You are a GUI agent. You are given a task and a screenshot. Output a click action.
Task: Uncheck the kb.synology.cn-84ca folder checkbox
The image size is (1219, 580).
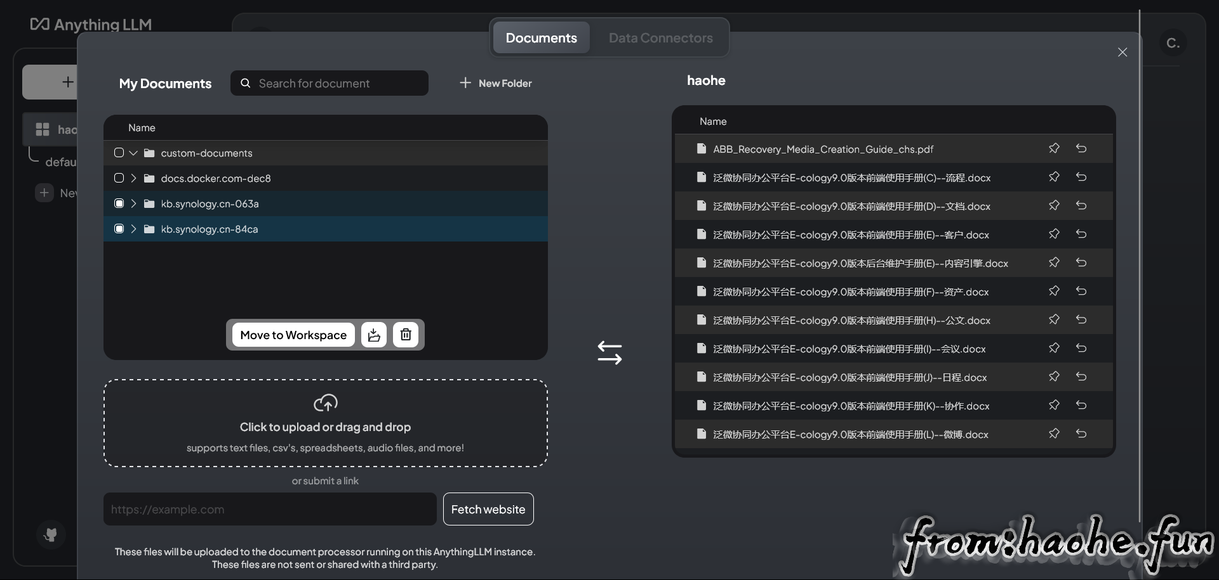click(119, 229)
